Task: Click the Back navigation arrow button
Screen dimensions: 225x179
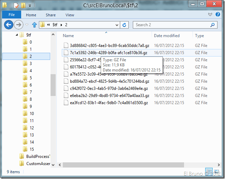Action: [x=9, y=25]
